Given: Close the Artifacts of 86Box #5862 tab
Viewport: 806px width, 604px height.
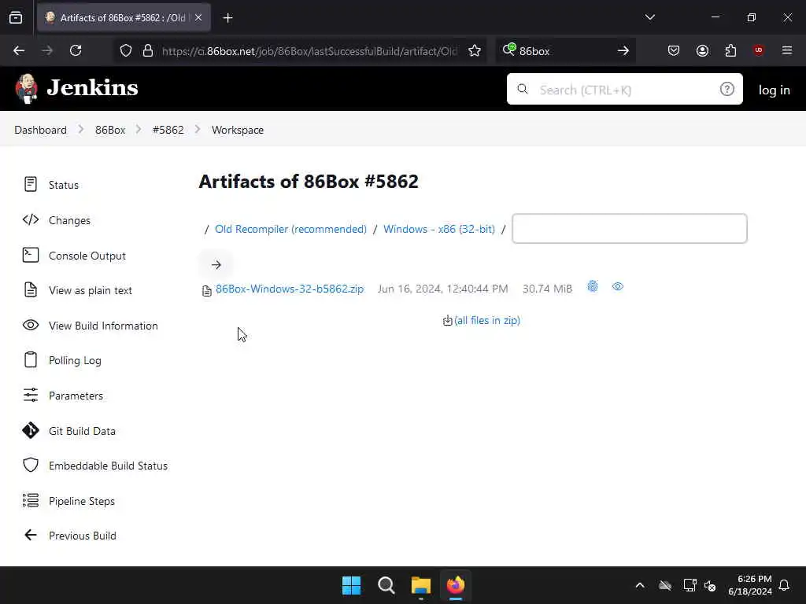Looking at the screenshot, I should 198,17.
